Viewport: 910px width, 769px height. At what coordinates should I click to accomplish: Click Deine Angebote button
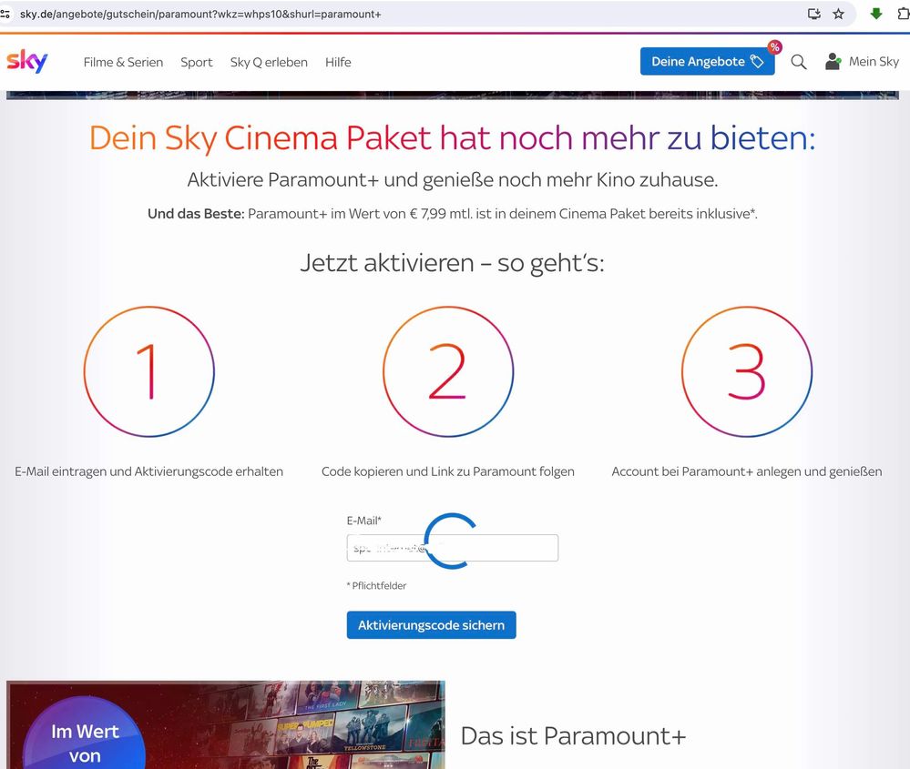[707, 62]
